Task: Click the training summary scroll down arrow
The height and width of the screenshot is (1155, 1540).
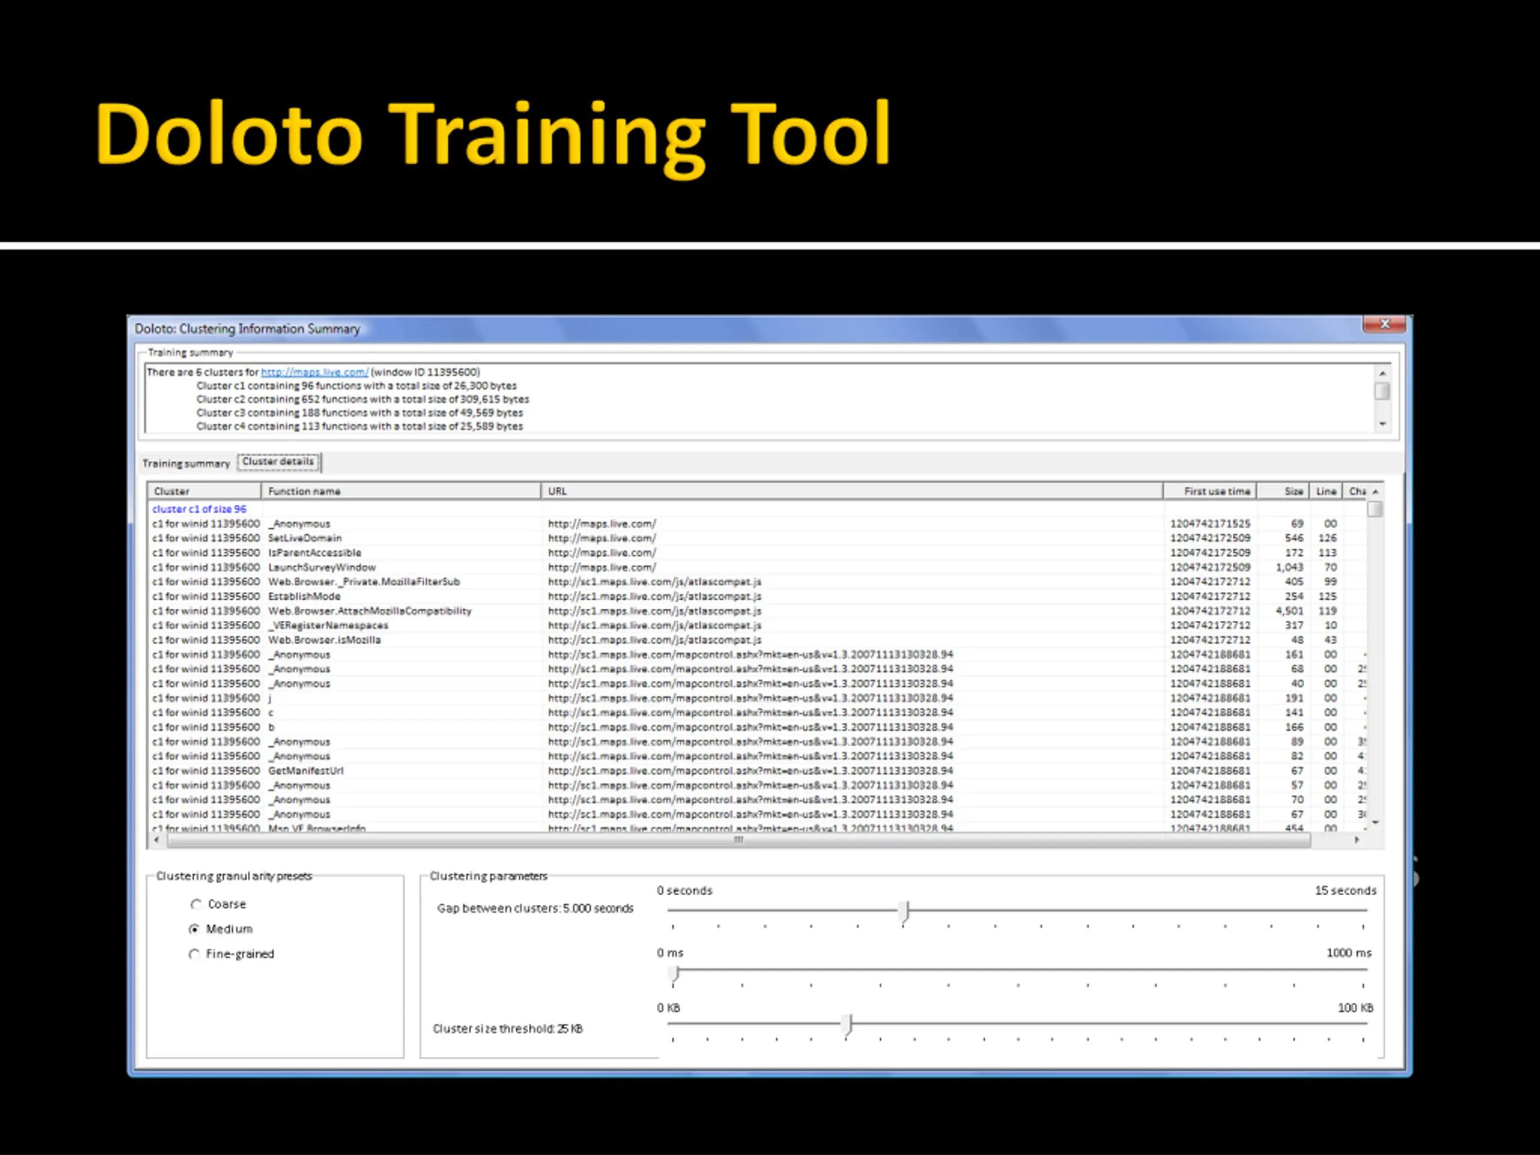Action: pyautogui.click(x=1382, y=423)
